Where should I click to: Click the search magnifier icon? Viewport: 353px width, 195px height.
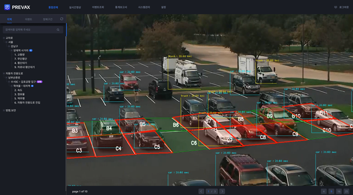point(58,30)
